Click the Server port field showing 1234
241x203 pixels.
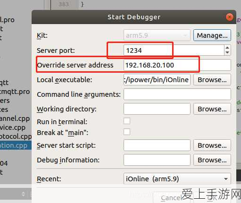[x=174, y=51]
